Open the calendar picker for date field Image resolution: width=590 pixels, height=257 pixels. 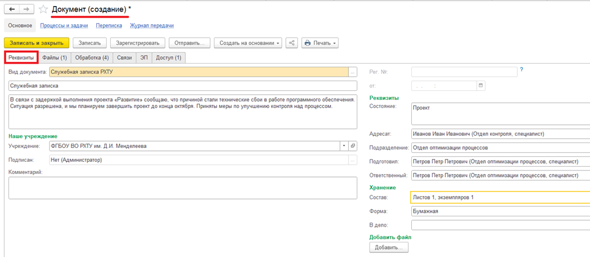pos(481,86)
